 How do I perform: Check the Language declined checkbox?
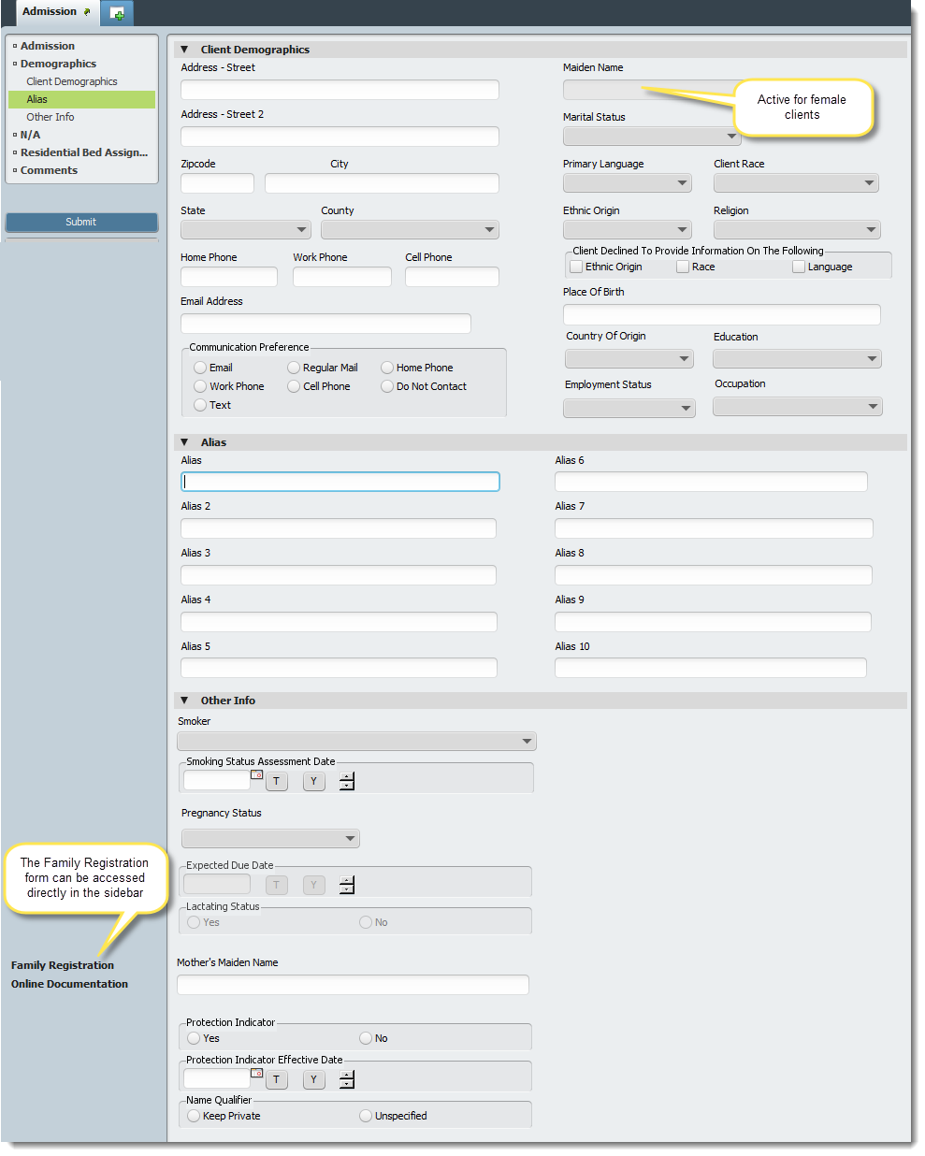click(x=799, y=267)
